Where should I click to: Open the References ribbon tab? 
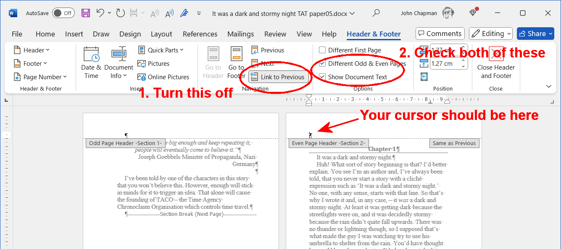(x=200, y=34)
